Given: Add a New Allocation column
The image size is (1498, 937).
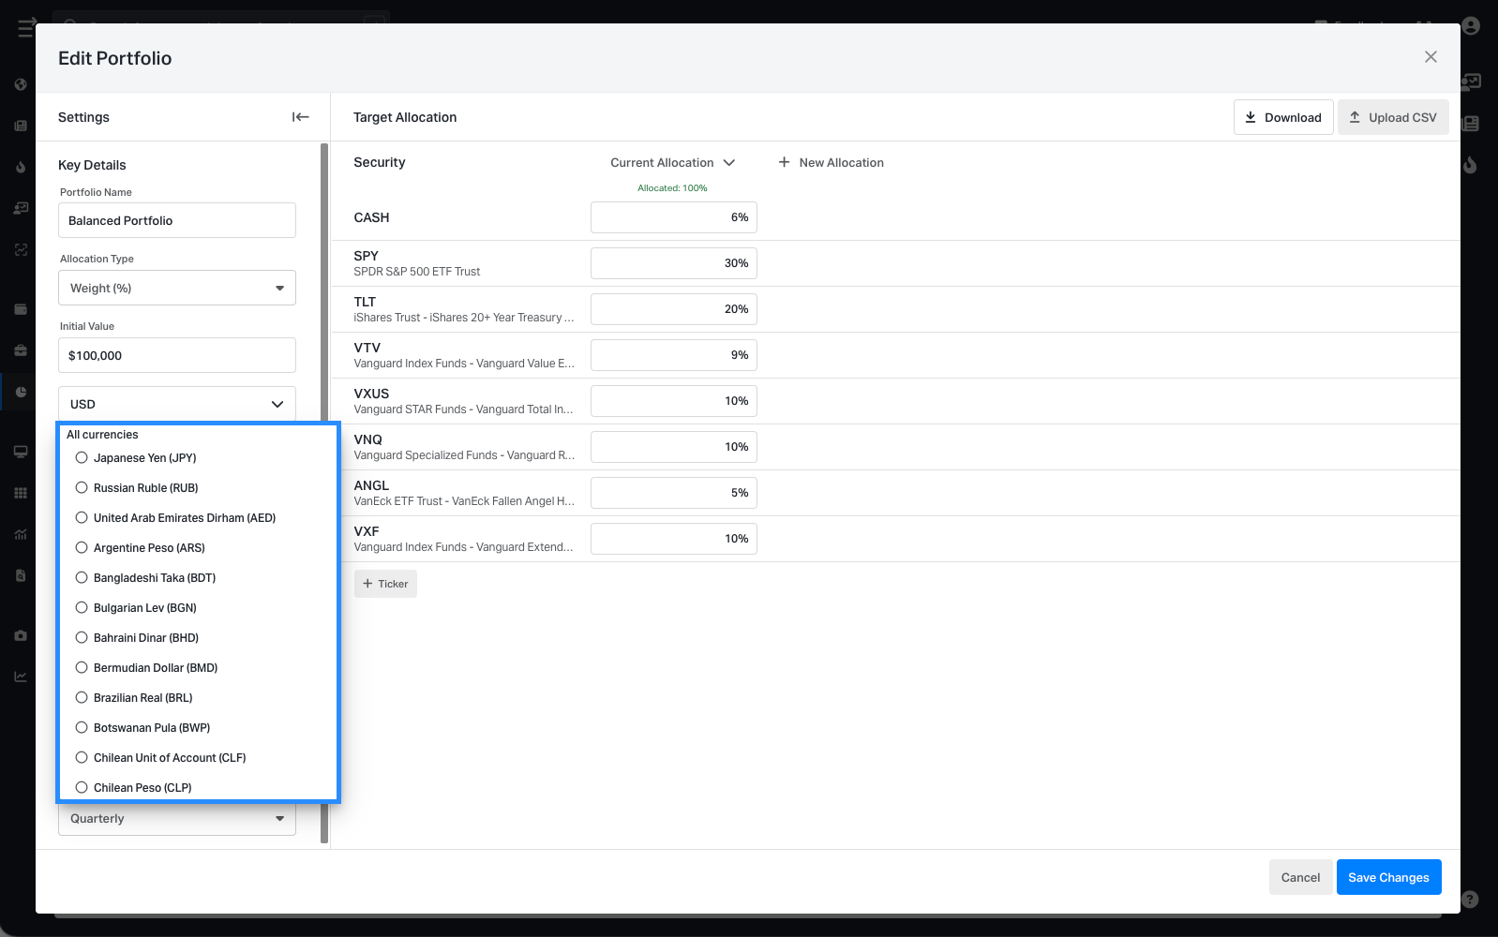Looking at the screenshot, I should coord(831,162).
